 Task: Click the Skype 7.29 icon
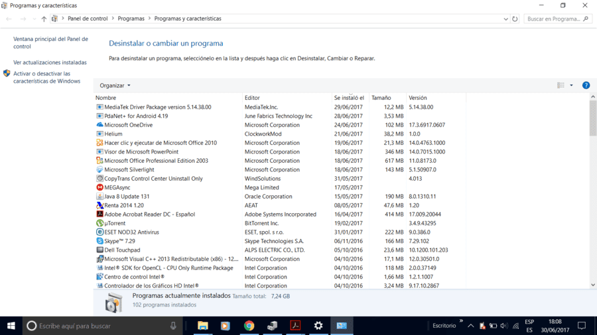tap(99, 241)
